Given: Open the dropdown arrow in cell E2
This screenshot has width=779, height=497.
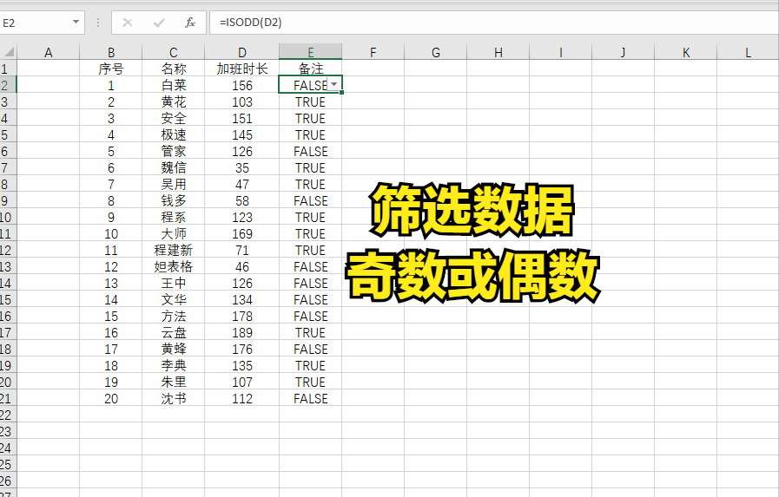Looking at the screenshot, I should coord(333,85).
